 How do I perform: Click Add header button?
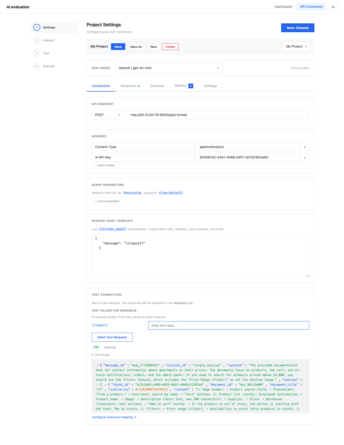(x=105, y=165)
